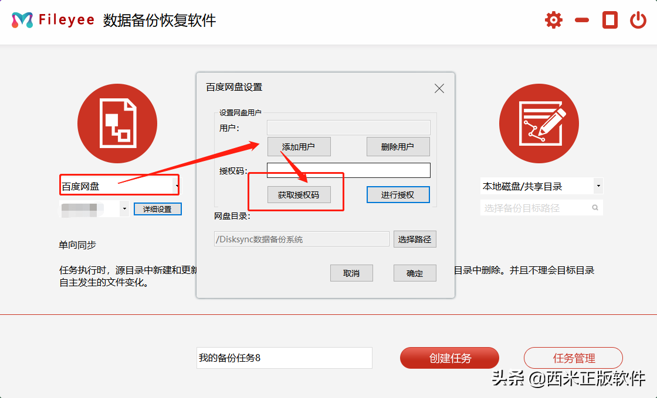657x398 pixels.
Task: Open settings via the gear icon
Action: (x=554, y=20)
